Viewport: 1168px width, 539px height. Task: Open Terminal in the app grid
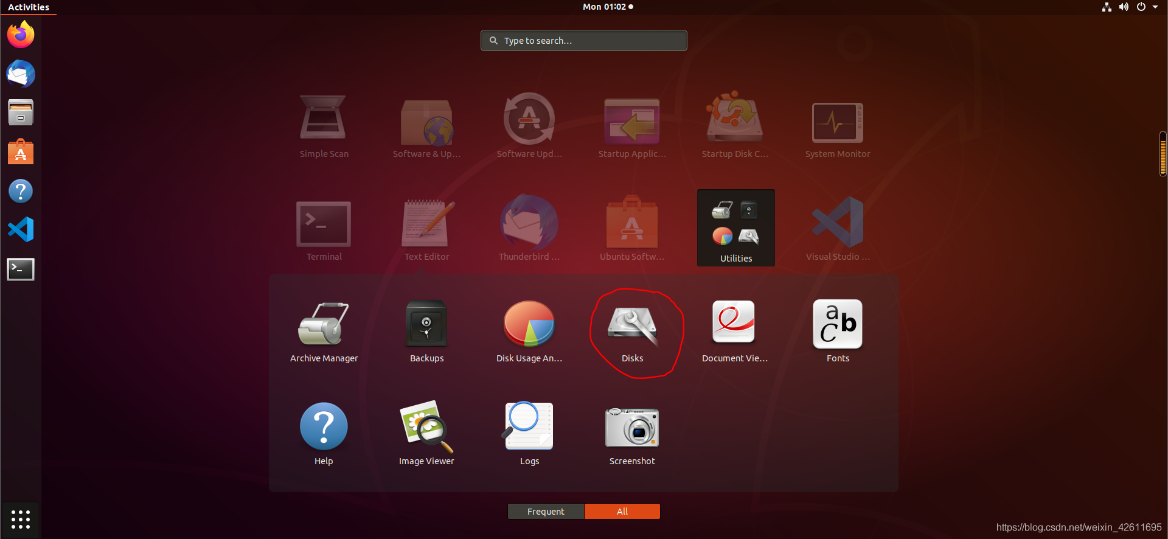[x=324, y=230]
